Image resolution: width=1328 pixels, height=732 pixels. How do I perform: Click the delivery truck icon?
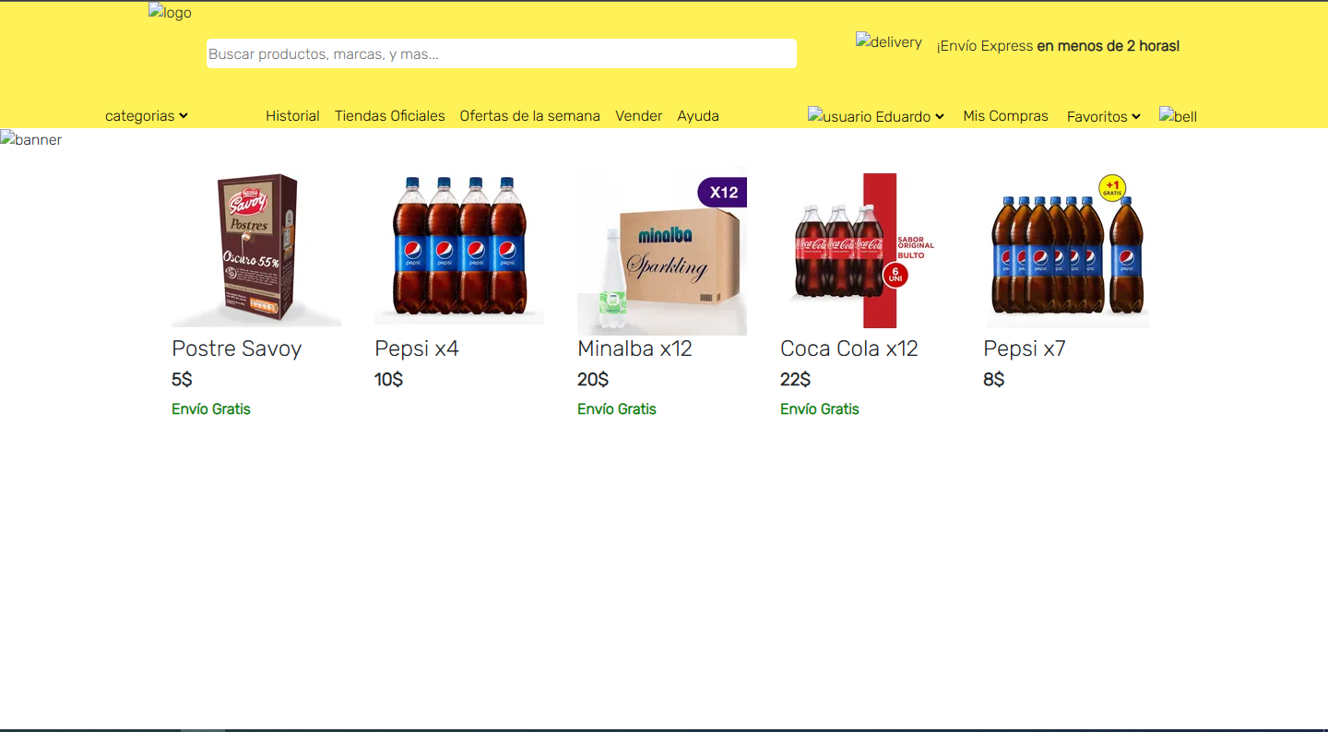[889, 41]
